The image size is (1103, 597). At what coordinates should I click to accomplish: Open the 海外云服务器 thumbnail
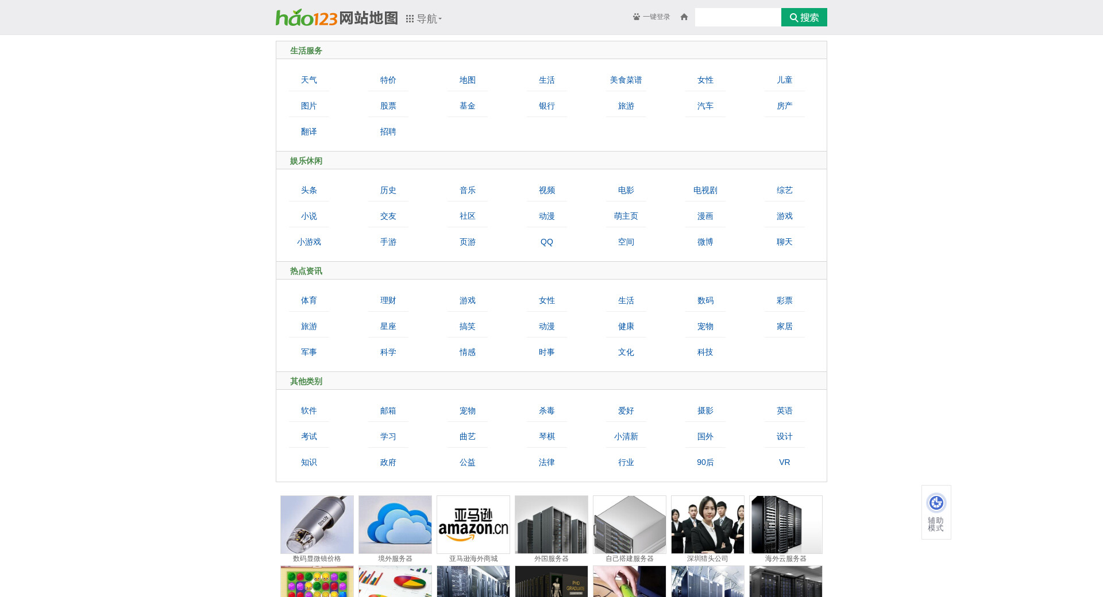[x=786, y=525]
